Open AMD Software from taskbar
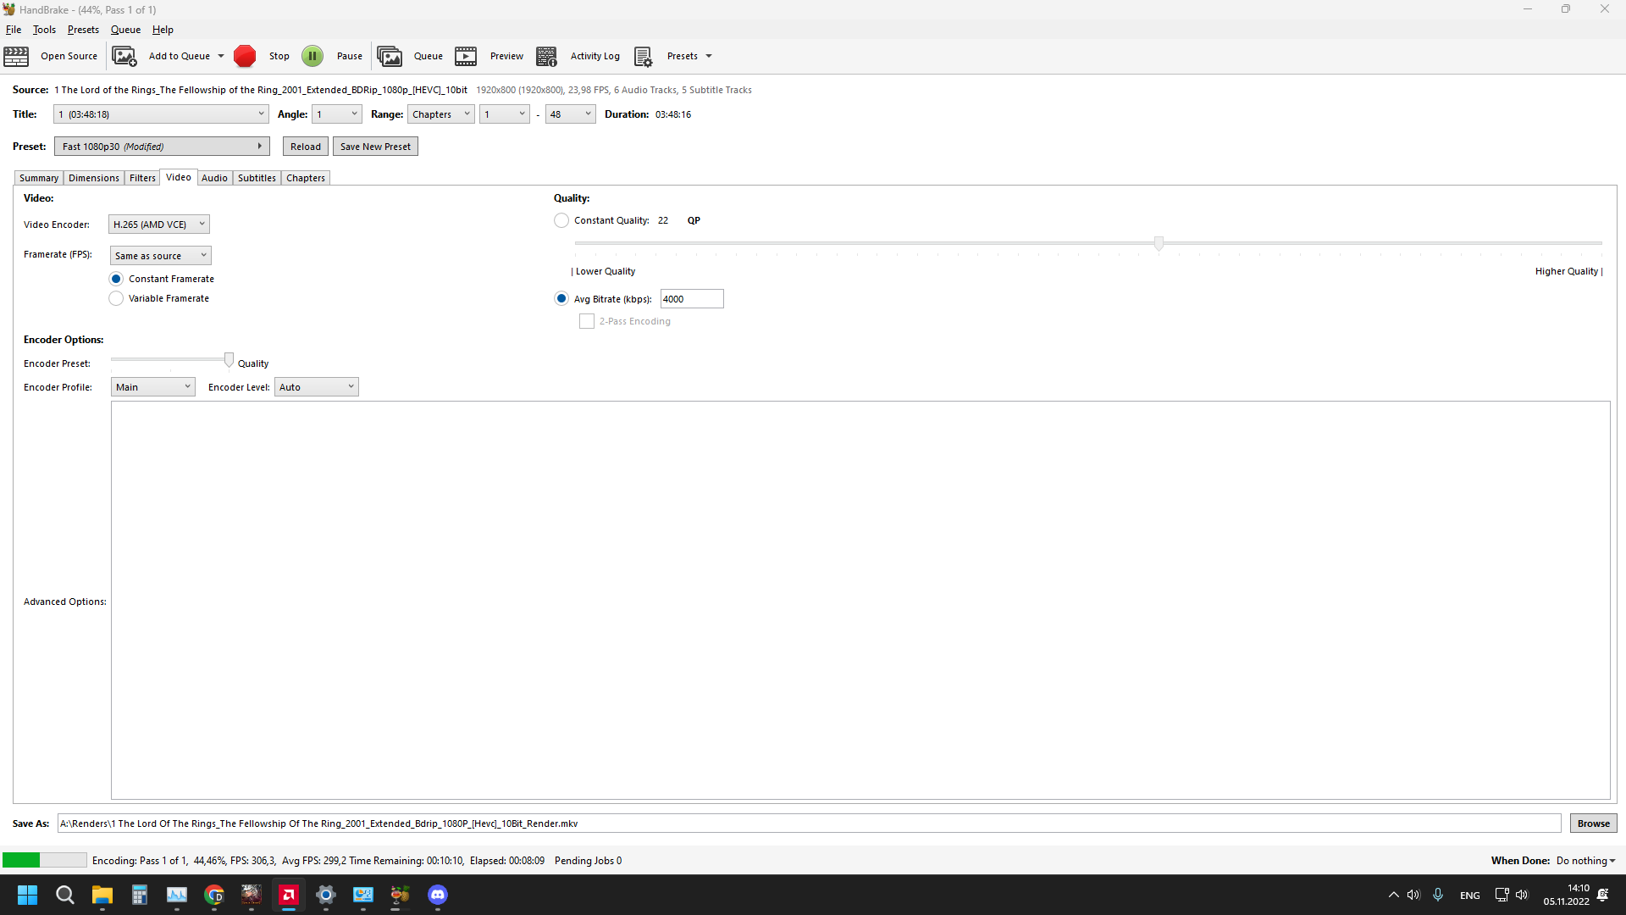1626x915 pixels. (289, 895)
